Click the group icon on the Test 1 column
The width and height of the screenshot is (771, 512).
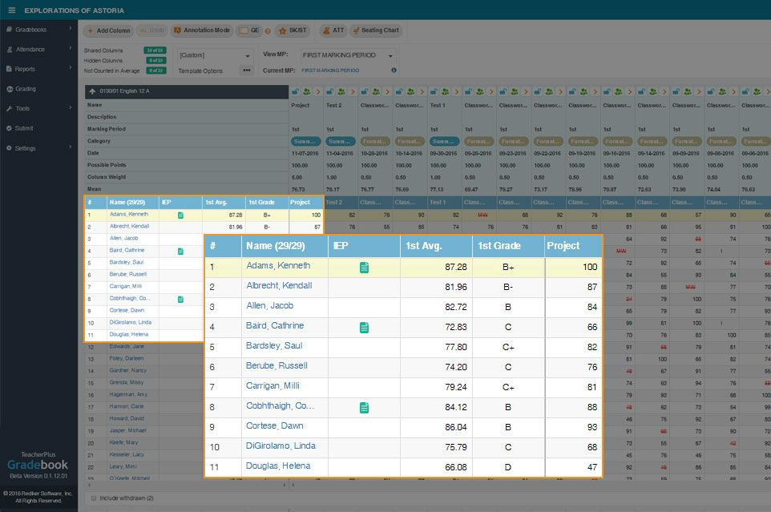click(x=445, y=92)
